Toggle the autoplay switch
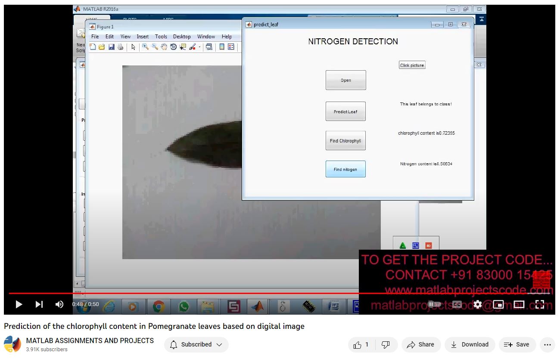The image size is (560, 359). (x=435, y=304)
